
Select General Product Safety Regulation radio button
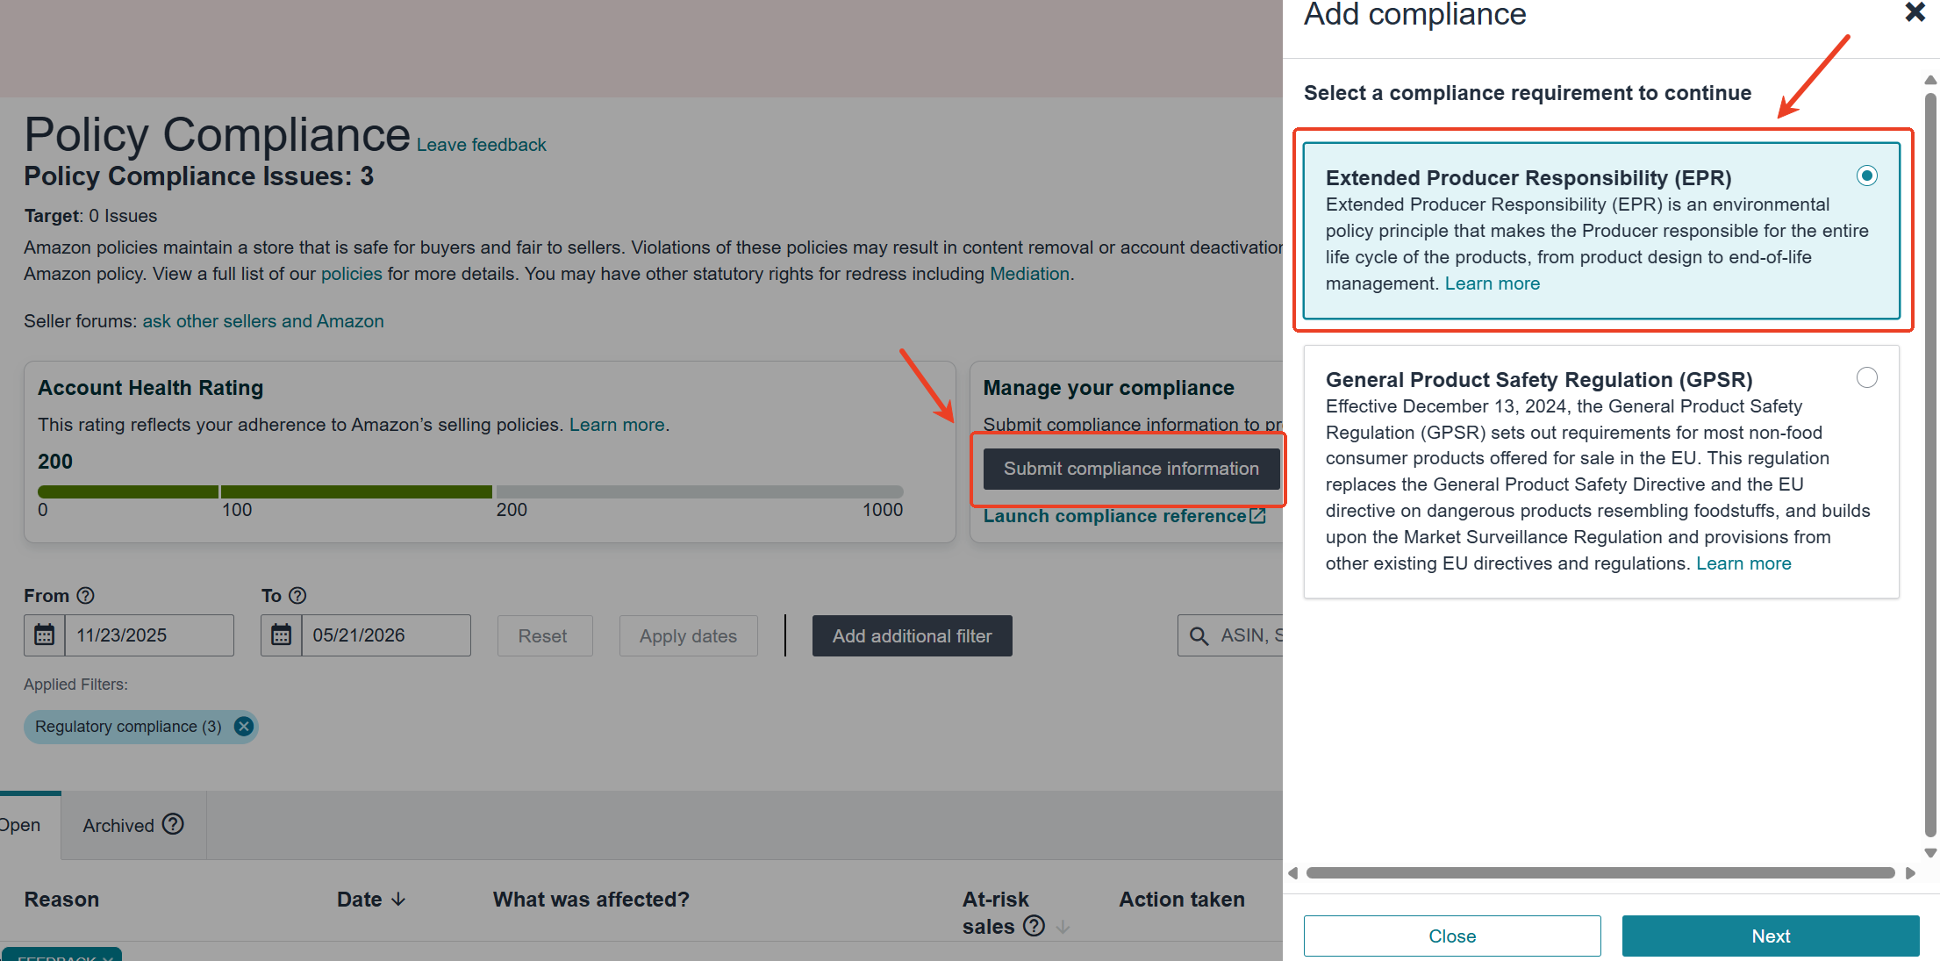[x=1867, y=377]
